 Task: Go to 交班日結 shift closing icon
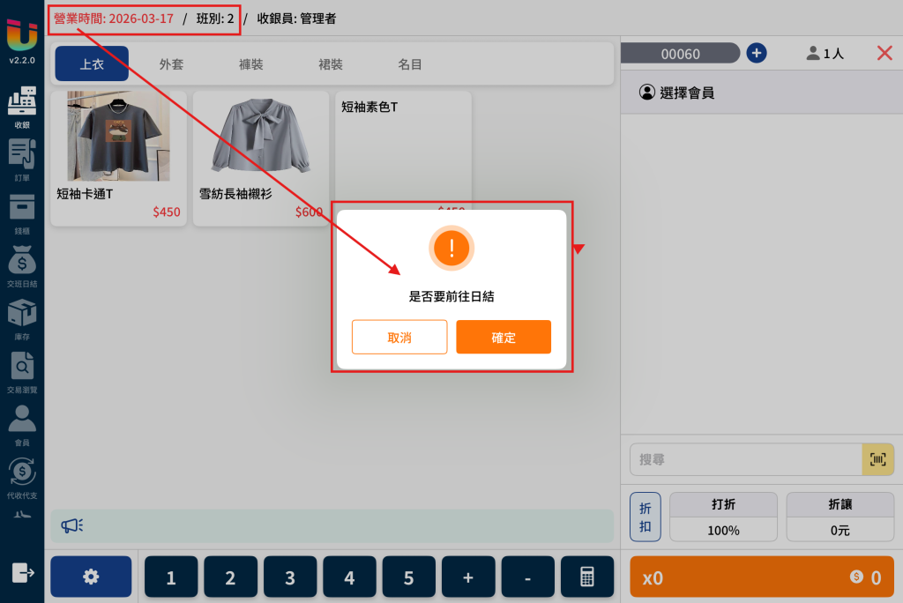22,266
